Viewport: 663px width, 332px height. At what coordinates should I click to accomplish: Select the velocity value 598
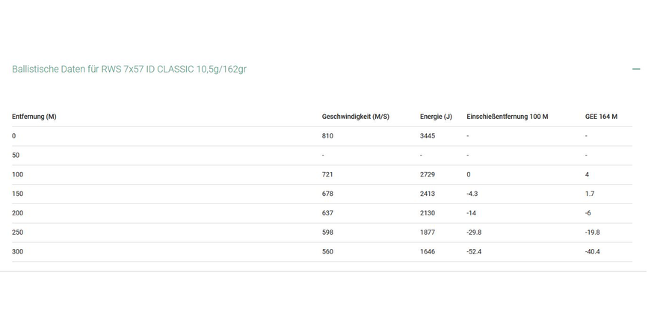pos(327,233)
